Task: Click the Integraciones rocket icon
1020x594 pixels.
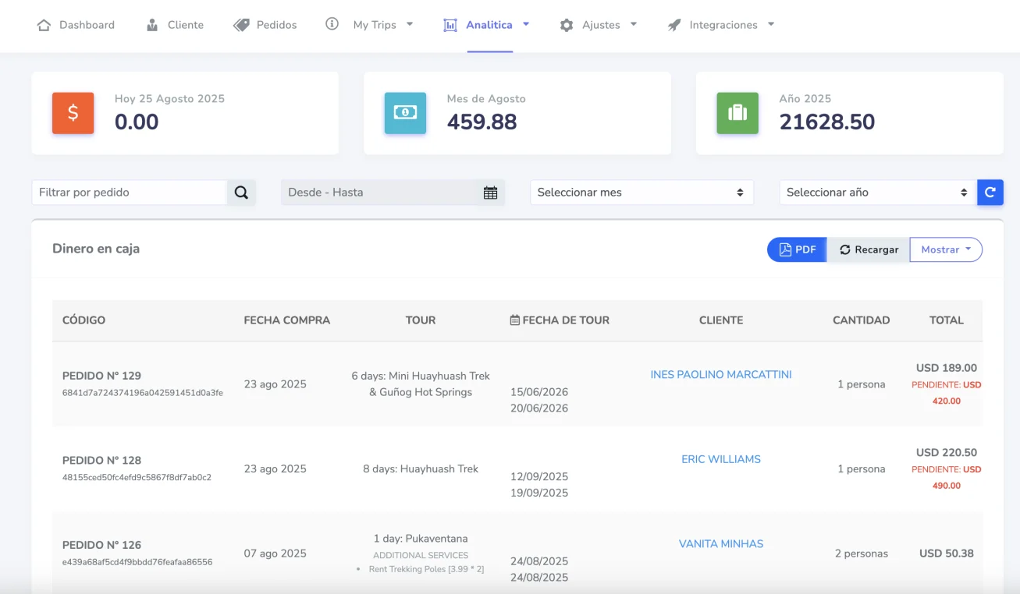Action: click(674, 25)
